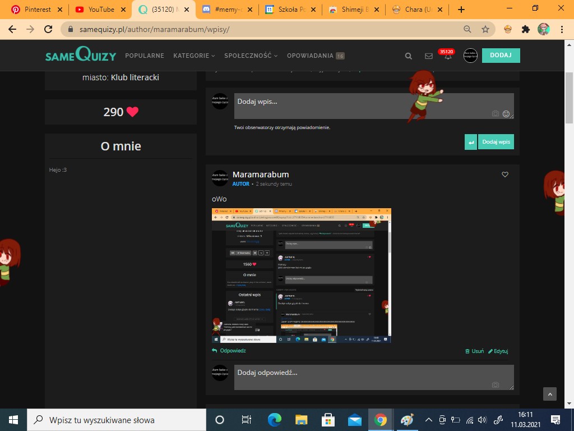Click the teal DODAJ button
This screenshot has width=574, height=431.
pyautogui.click(x=501, y=56)
